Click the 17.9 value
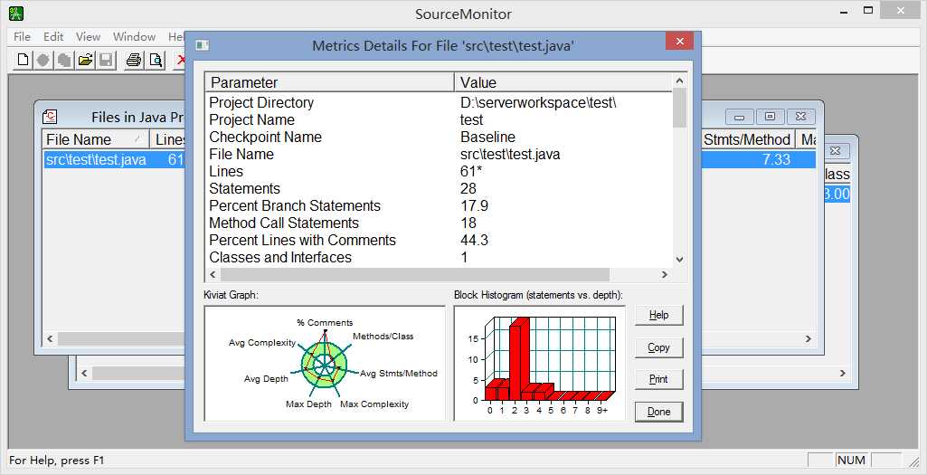 [474, 205]
